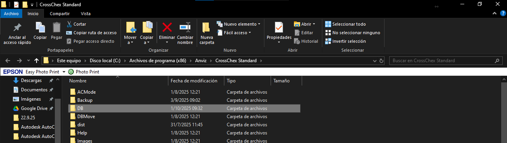Click the Eliminar red X icon
Image resolution: width=507 pixels, height=143 pixels.
[x=167, y=27]
